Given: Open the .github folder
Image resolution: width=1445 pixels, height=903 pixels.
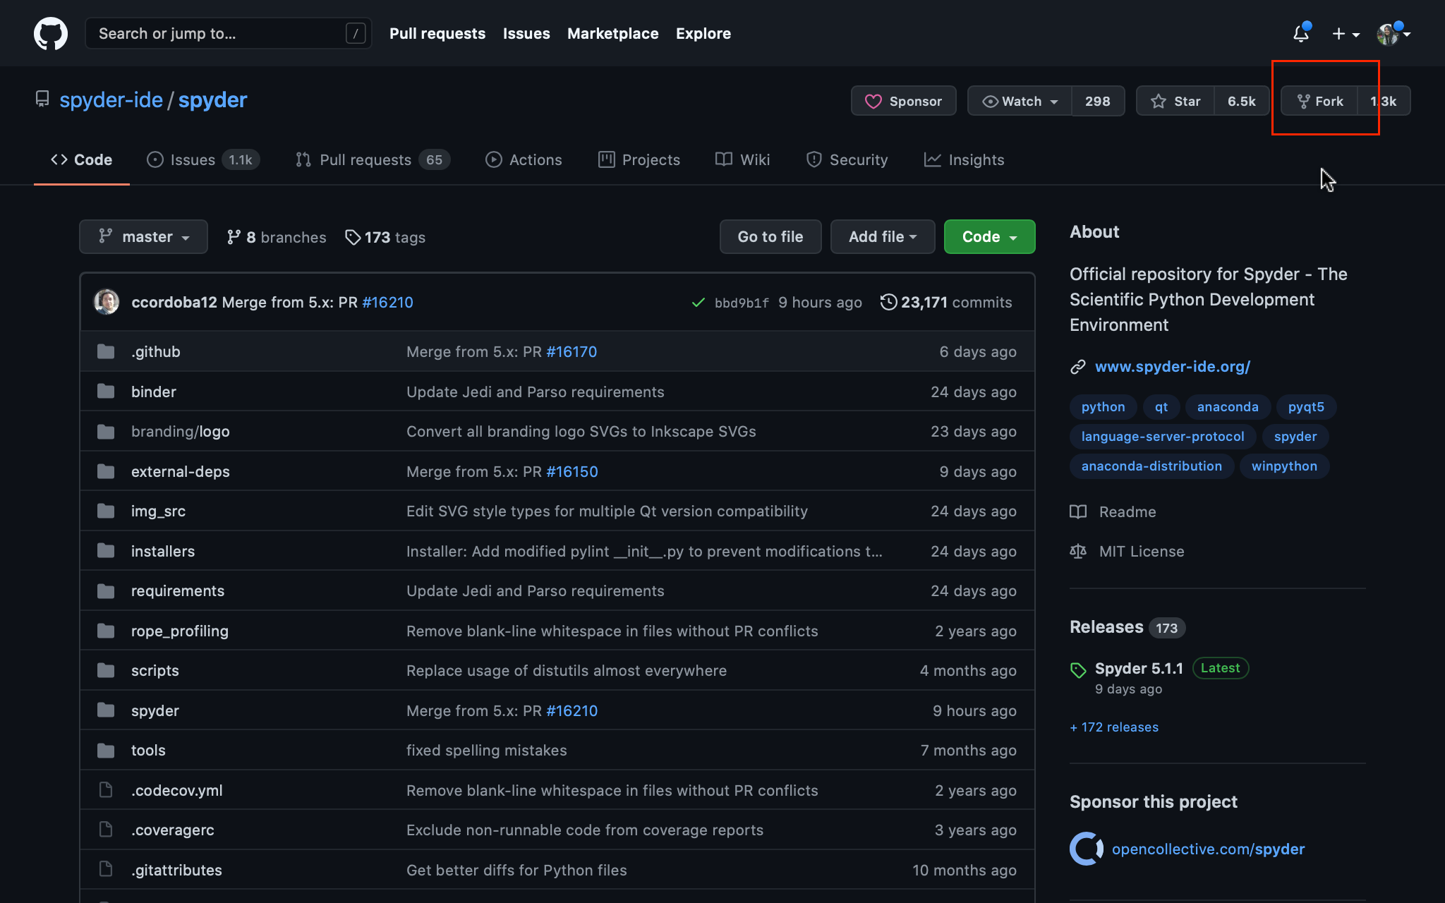Looking at the screenshot, I should click(x=155, y=351).
